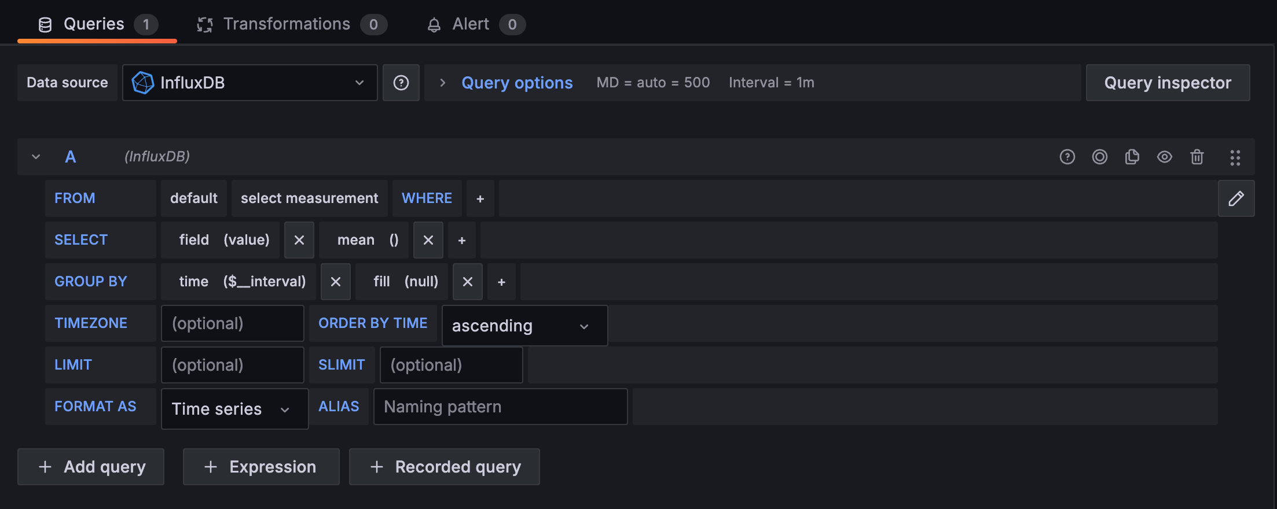Create recorded query from query A

(1099, 157)
